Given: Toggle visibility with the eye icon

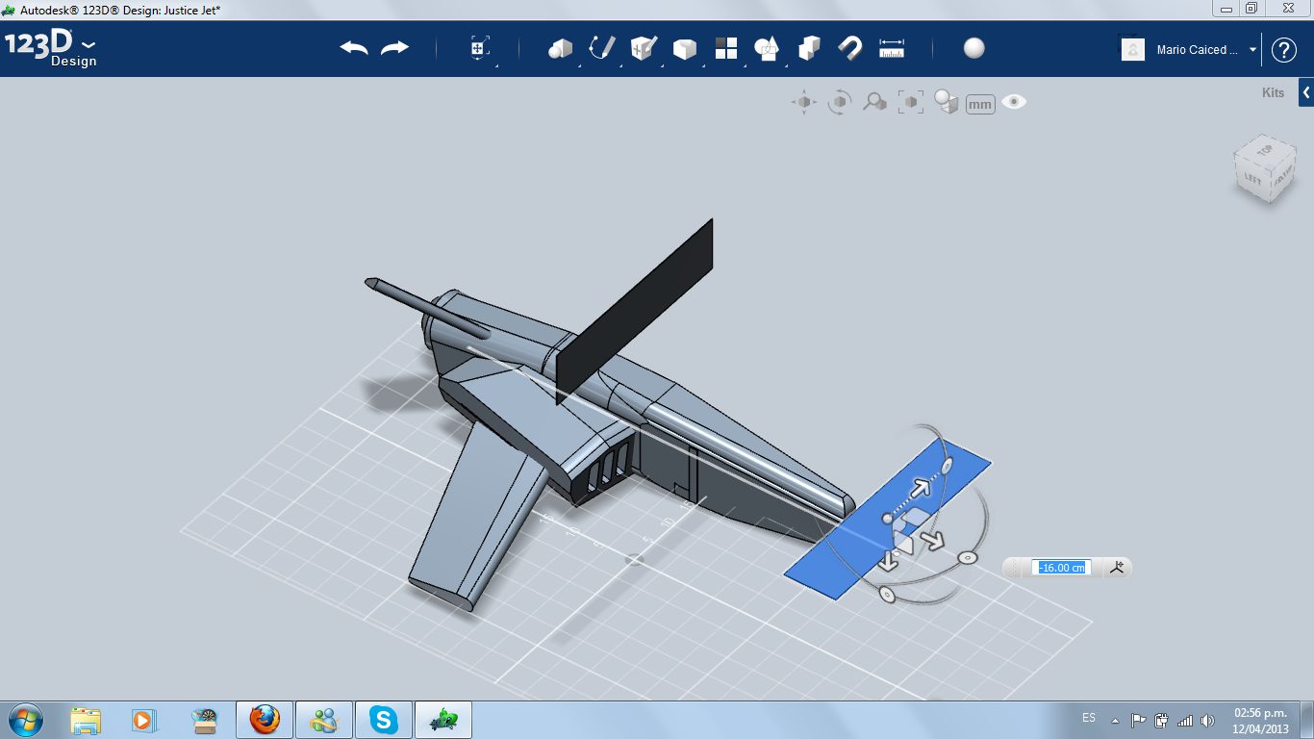Looking at the screenshot, I should [x=1014, y=102].
